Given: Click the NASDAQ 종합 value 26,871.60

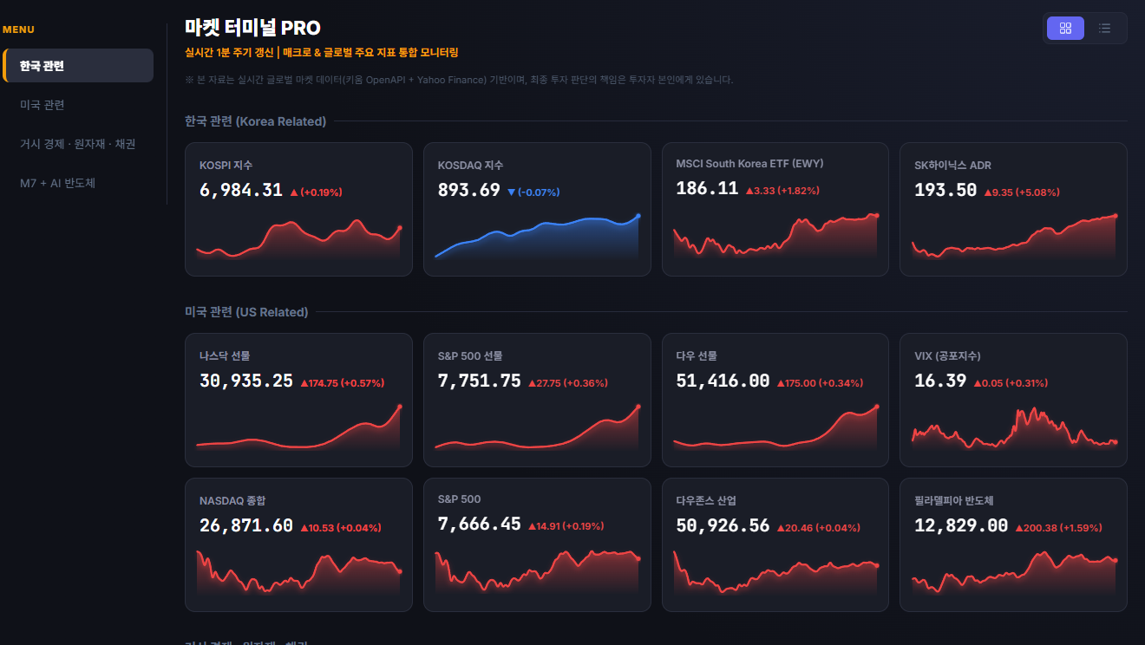Looking at the screenshot, I should (x=246, y=525).
